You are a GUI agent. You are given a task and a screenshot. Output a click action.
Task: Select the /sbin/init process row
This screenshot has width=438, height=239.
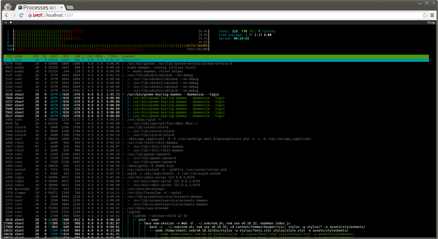(216, 60)
